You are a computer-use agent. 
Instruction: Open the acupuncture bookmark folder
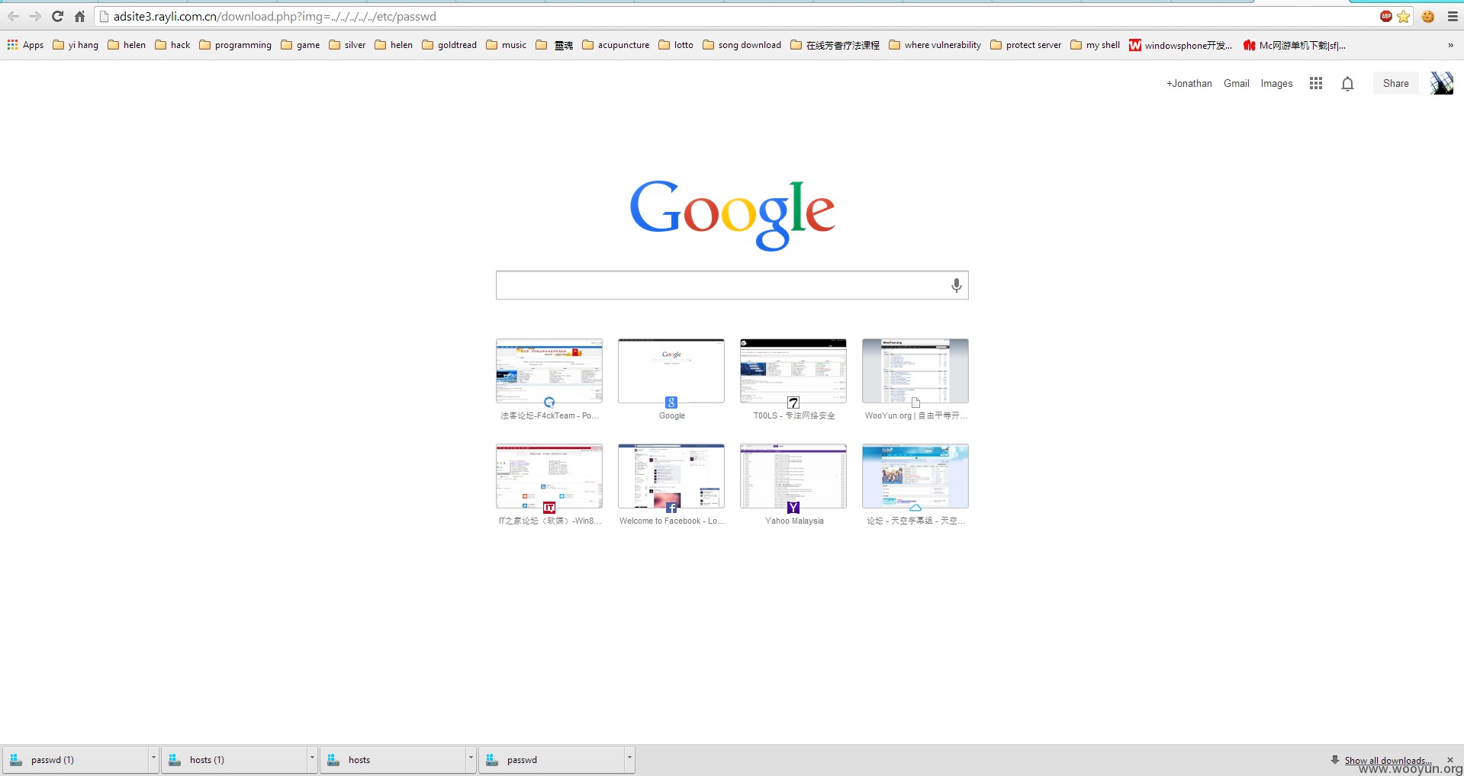[x=616, y=45]
